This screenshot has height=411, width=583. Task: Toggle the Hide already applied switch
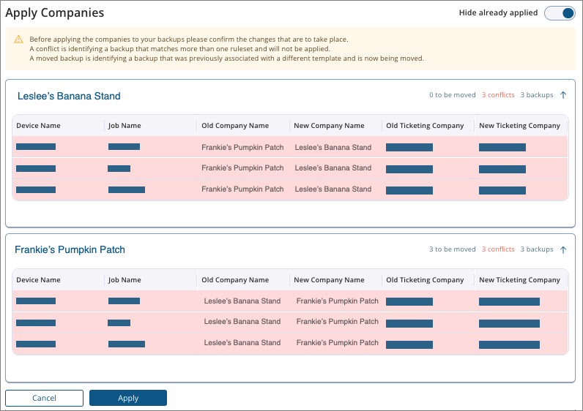tap(560, 13)
